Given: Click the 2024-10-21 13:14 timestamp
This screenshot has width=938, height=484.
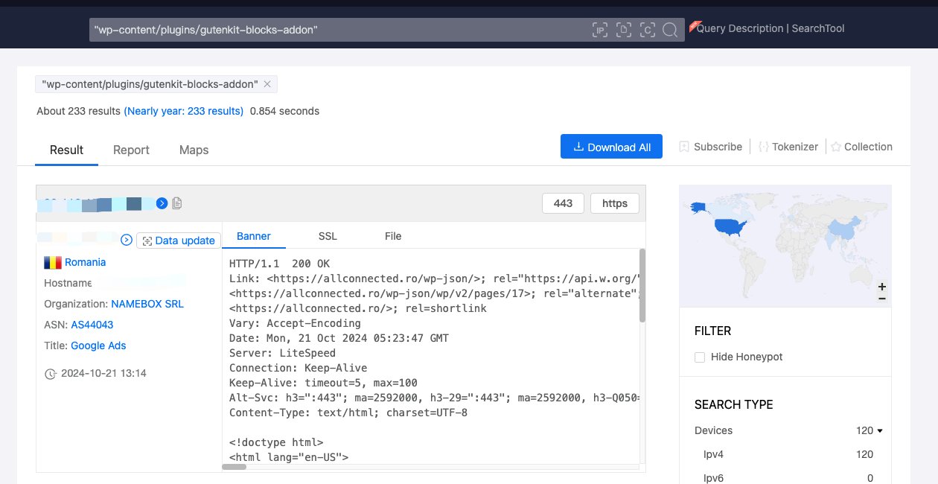Looking at the screenshot, I should coord(103,373).
